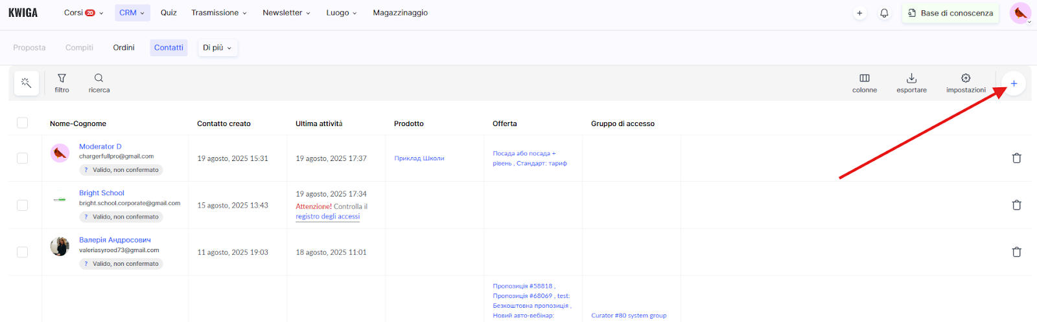Viewport: 1037px width, 322px height.
Task: Click the notification bell icon
Action: pos(884,13)
